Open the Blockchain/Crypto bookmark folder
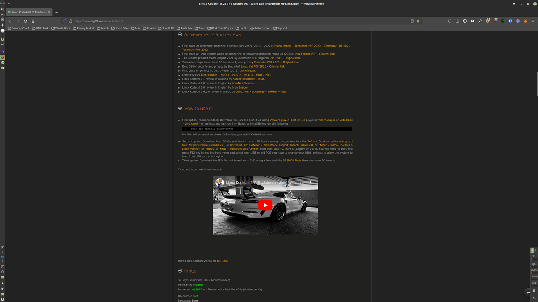538x302 pixels. (x=220, y=28)
